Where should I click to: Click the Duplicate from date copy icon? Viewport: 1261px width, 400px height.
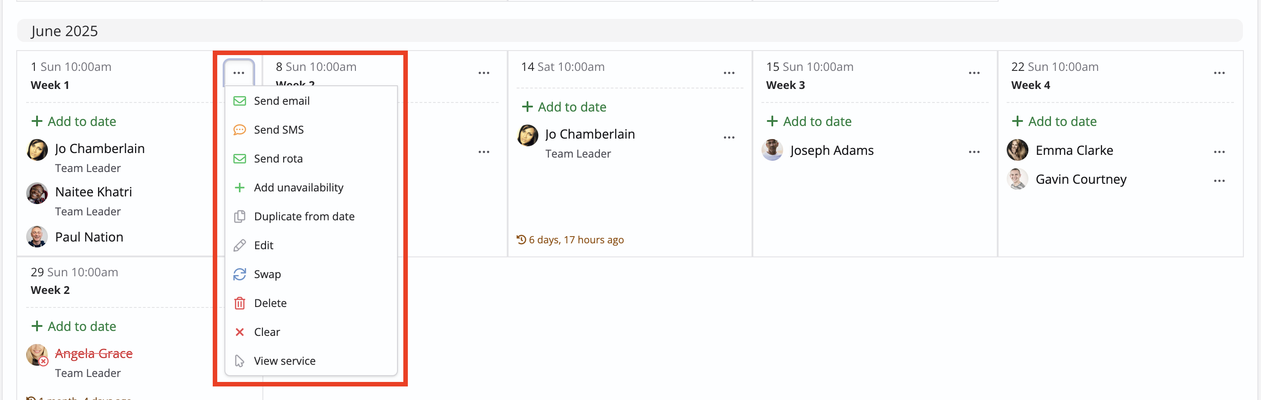click(239, 216)
